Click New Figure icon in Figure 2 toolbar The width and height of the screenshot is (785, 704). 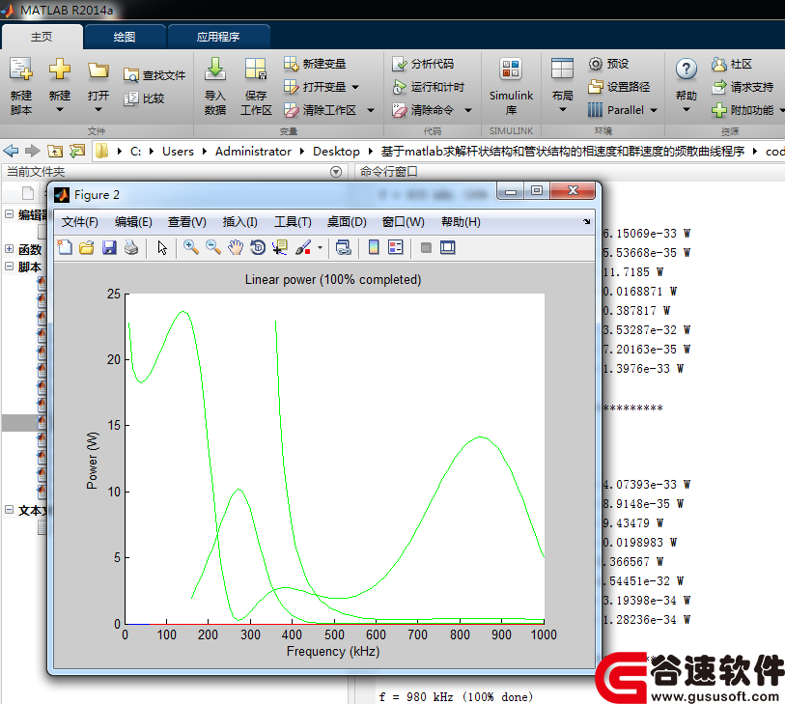click(65, 247)
